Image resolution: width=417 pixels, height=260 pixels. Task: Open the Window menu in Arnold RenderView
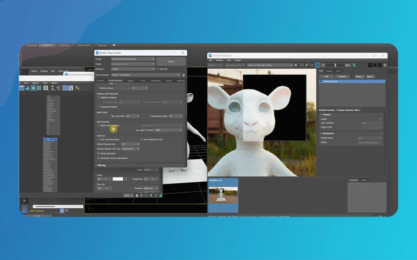219,60
